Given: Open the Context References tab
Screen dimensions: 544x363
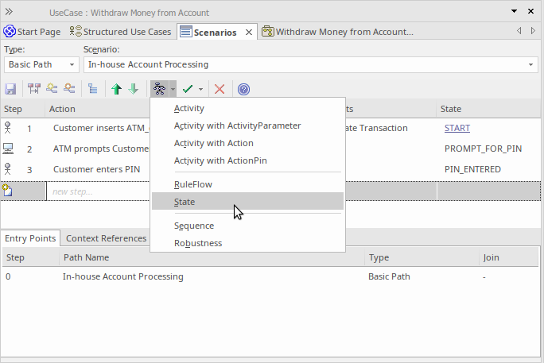Looking at the screenshot, I should [106, 238].
